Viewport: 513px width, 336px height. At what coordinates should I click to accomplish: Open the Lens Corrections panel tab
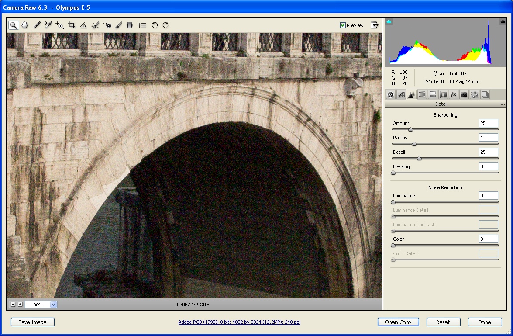[443, 95]
